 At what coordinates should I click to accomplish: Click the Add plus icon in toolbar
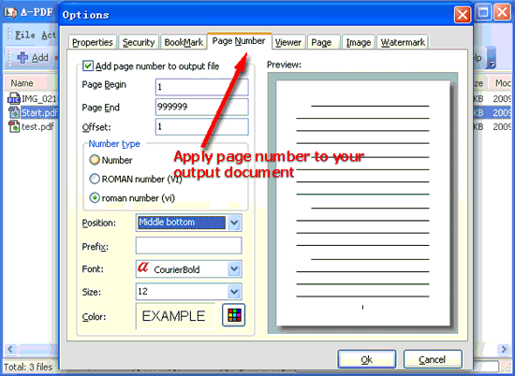pos(22,57)
